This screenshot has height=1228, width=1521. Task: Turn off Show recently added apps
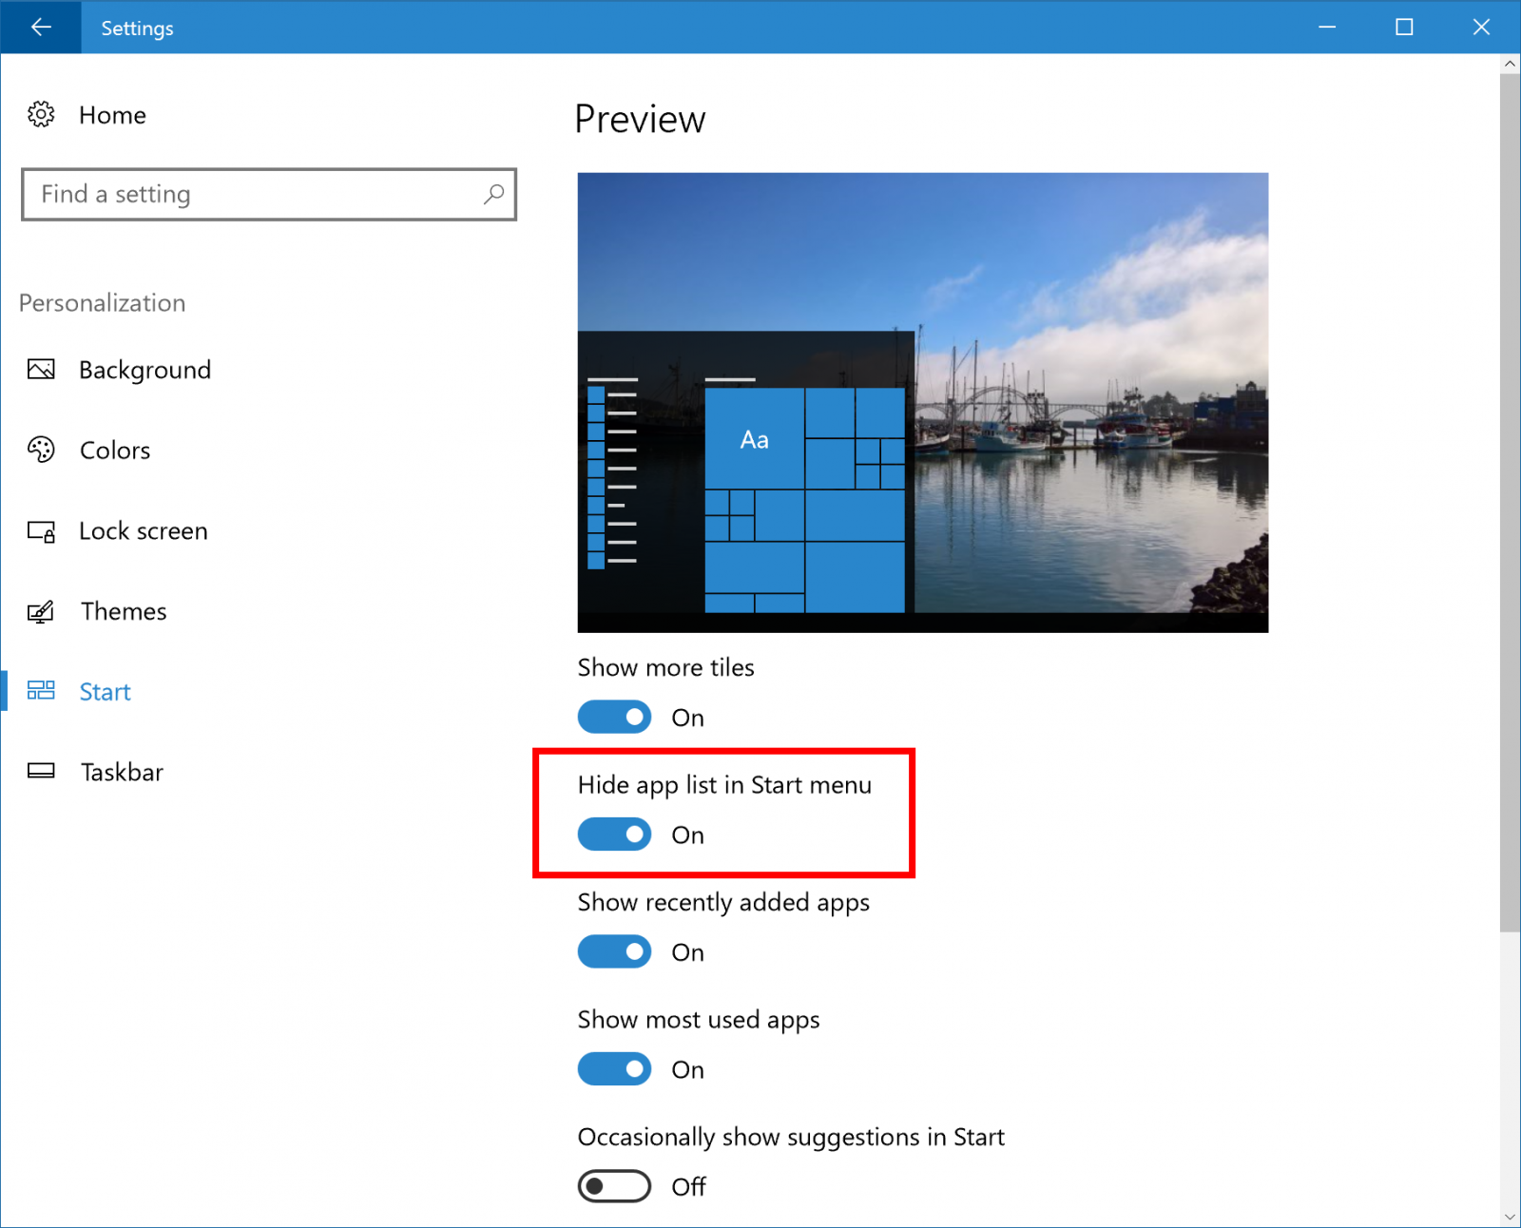click(x=614, y=951)
